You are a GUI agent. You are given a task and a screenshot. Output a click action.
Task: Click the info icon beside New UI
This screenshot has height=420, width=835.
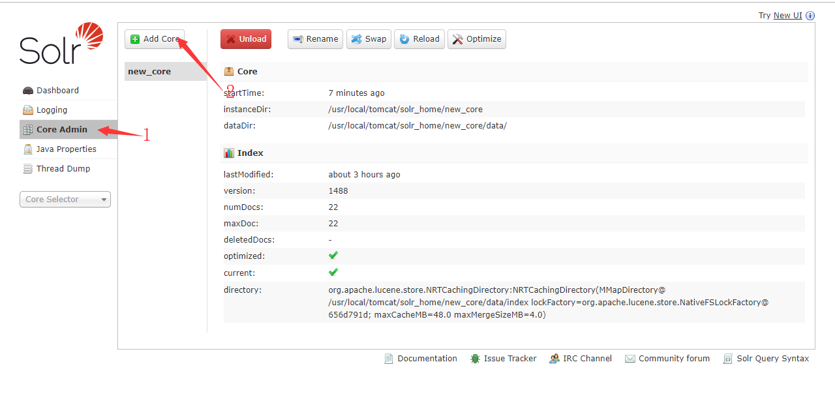click(810, 16)
